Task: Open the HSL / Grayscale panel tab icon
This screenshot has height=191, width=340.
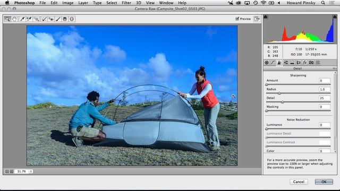Action: tap(286, 63)
